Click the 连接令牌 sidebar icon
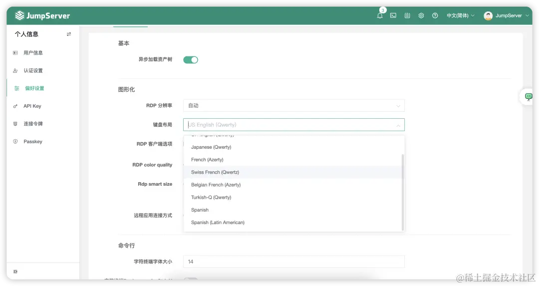Viewport: 539px width, 286px height. [x=15, y=124]
